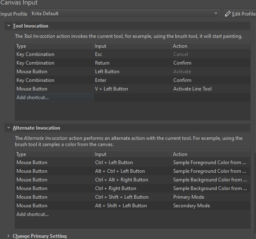Collapse the Tool Invocation section
The image size is (256, 239).
tap(9, 26)
